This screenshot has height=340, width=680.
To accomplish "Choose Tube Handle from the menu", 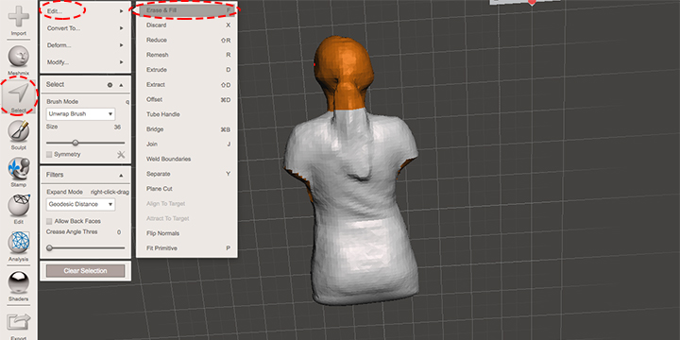I will click(x=186, y=114).
